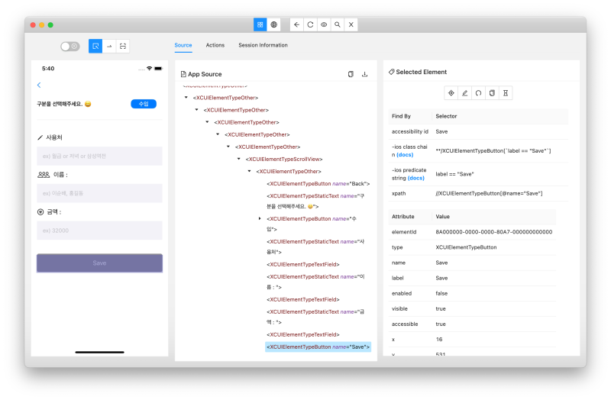Viewport: 611px width, 400px height.
Task: Collapse XCUIElementTypeOther under ScrollView
Action: 250,171
